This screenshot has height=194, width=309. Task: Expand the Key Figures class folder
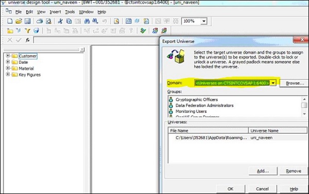tap(8, 74)
